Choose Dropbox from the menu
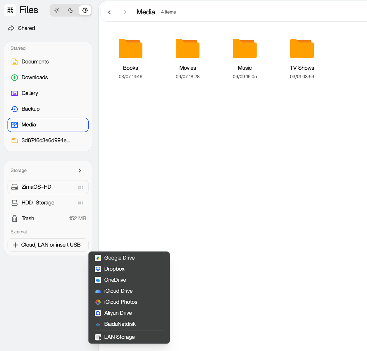Viewport: 367px width, 351px height. tap(129, 269)
